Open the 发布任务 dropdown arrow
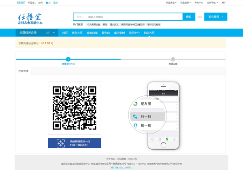 (x=222, y=17)
